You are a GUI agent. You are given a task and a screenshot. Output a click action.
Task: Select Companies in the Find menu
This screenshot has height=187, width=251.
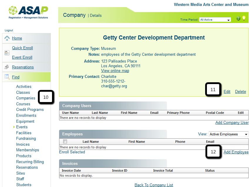(26, 98)
